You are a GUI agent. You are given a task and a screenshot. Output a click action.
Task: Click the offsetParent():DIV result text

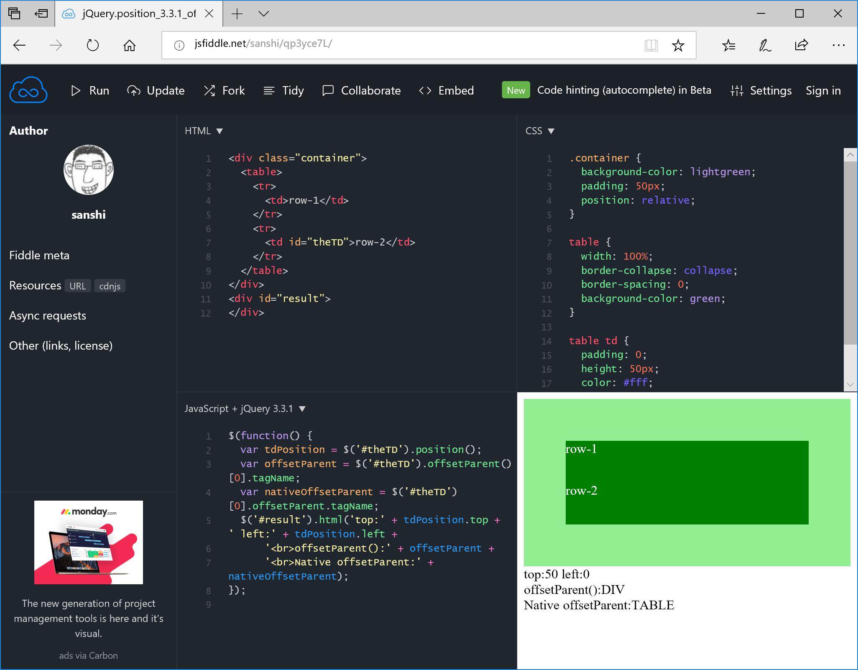(x=574, y=590)
